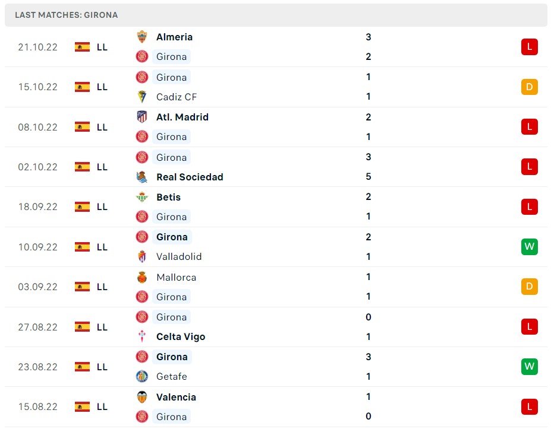This screenshot has height=429, width=551.
Task: Click the Valencia club crest icon
Action: (141, 397)
